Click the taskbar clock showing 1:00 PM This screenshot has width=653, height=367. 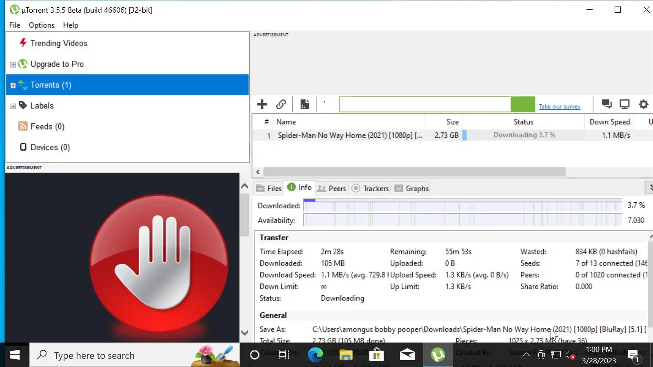click(599, 355)
